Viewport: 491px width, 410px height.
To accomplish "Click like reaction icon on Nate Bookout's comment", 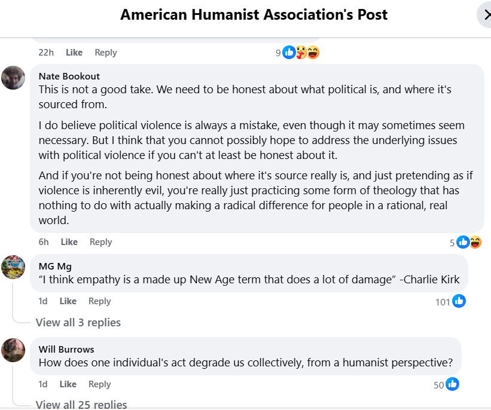I will tap(463, 242).
